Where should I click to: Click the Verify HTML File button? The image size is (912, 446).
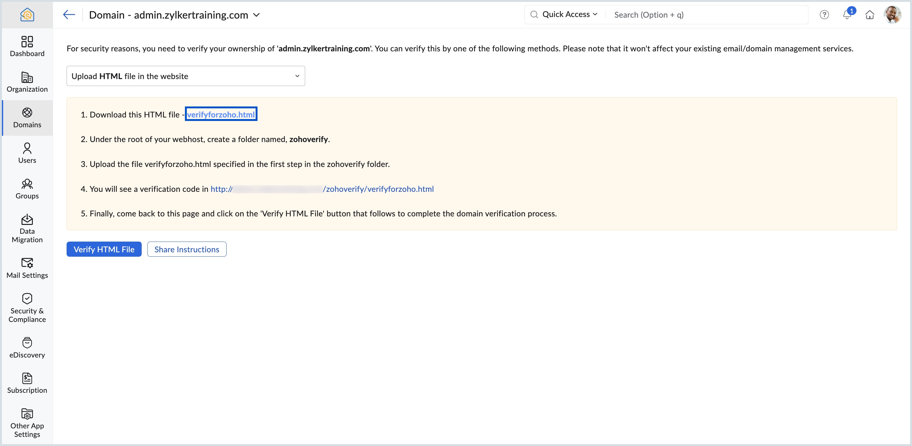pos(104,249)
